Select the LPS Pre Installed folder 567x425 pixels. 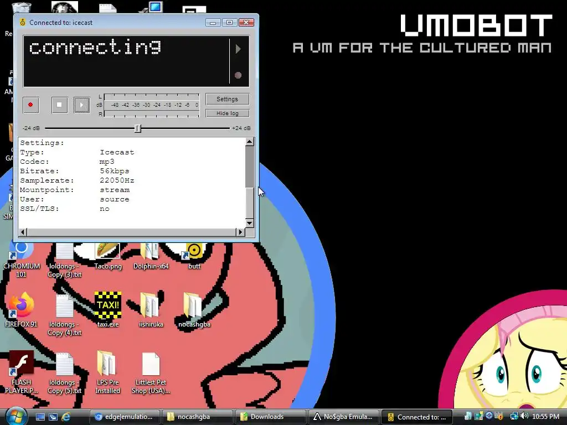click(108, 372)
